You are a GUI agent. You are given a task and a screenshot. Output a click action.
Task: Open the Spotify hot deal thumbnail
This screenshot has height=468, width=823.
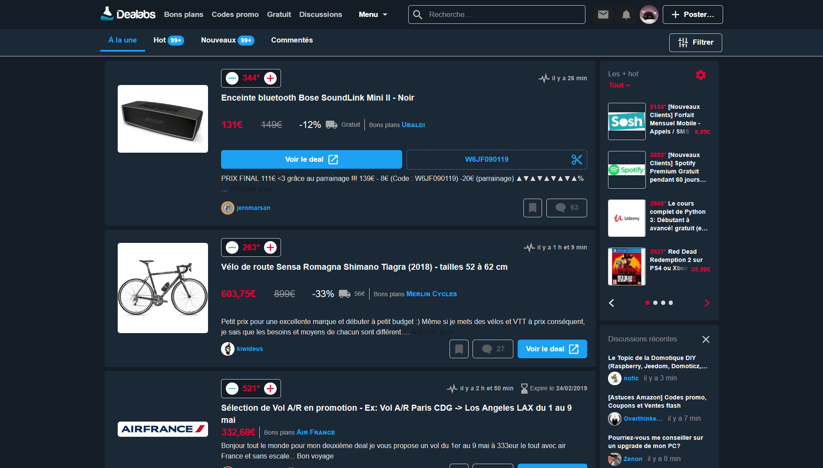click(x=627, y=170)
